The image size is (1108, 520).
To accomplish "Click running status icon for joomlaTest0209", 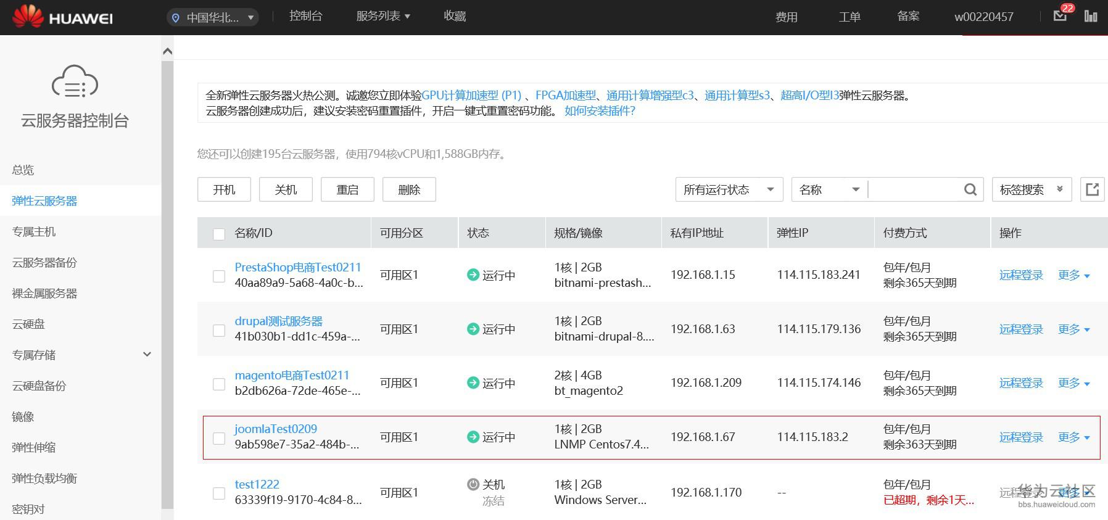I will tap(473, 437).
